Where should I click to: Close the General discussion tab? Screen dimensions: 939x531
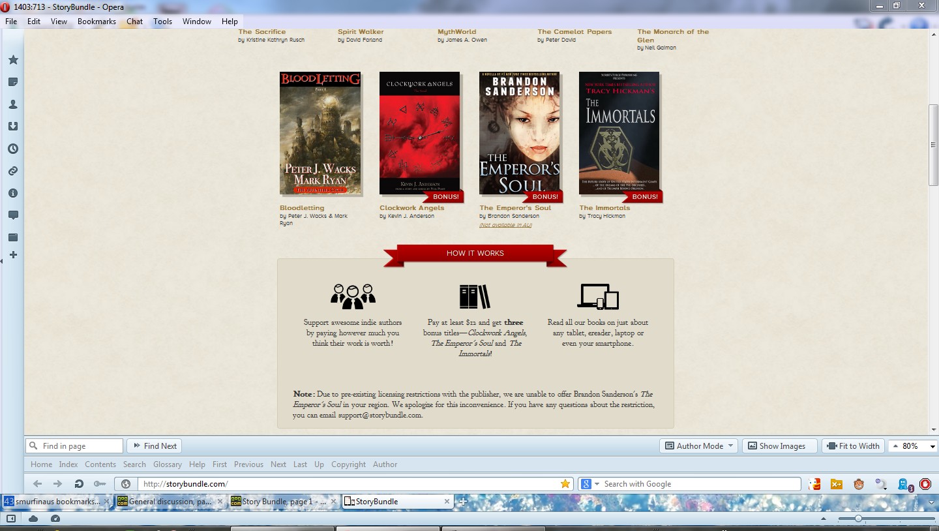tap(220, 502)
